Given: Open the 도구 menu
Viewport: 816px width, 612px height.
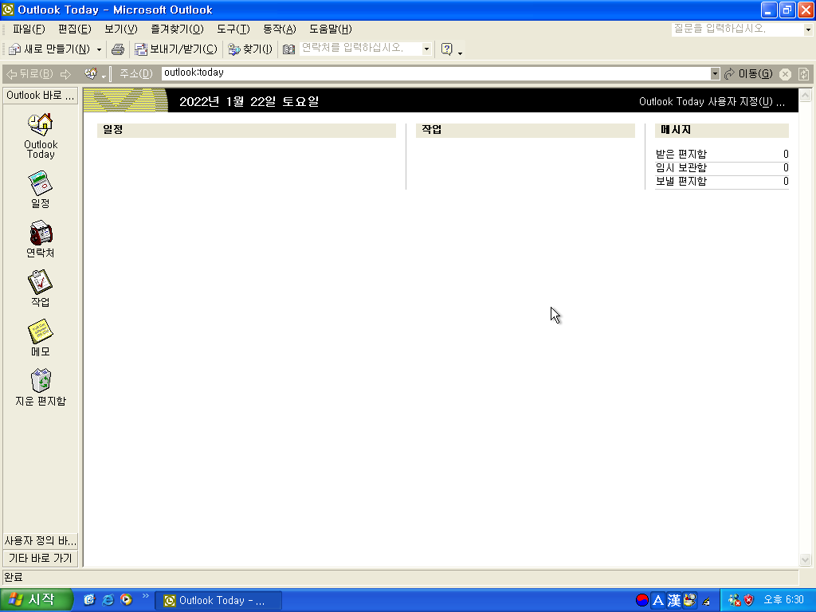Looking at the screenshot, I should (233, 29).
